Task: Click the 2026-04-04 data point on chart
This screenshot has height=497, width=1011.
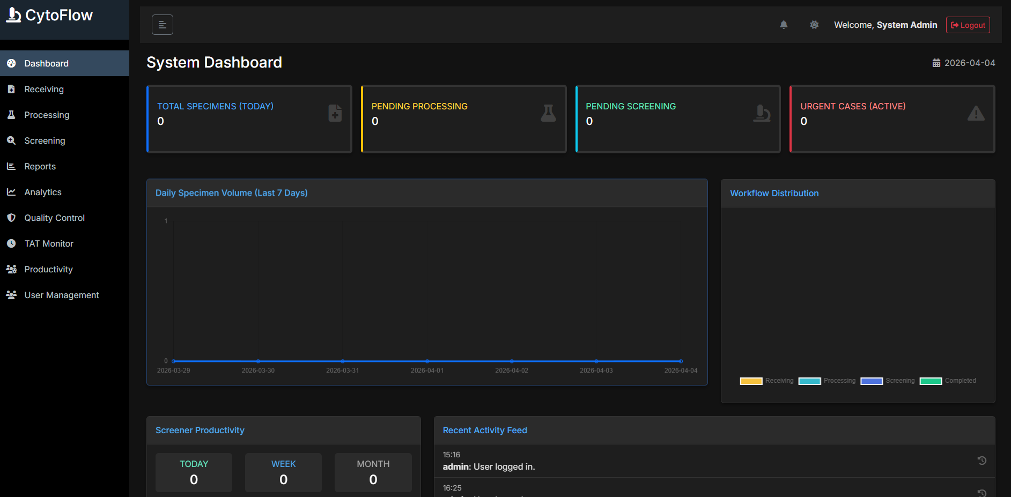Action: 681,361
